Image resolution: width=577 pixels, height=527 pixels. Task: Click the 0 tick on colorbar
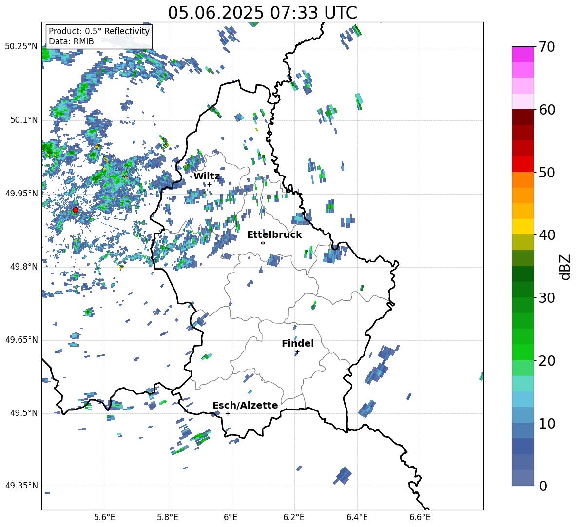pos(543,486)
